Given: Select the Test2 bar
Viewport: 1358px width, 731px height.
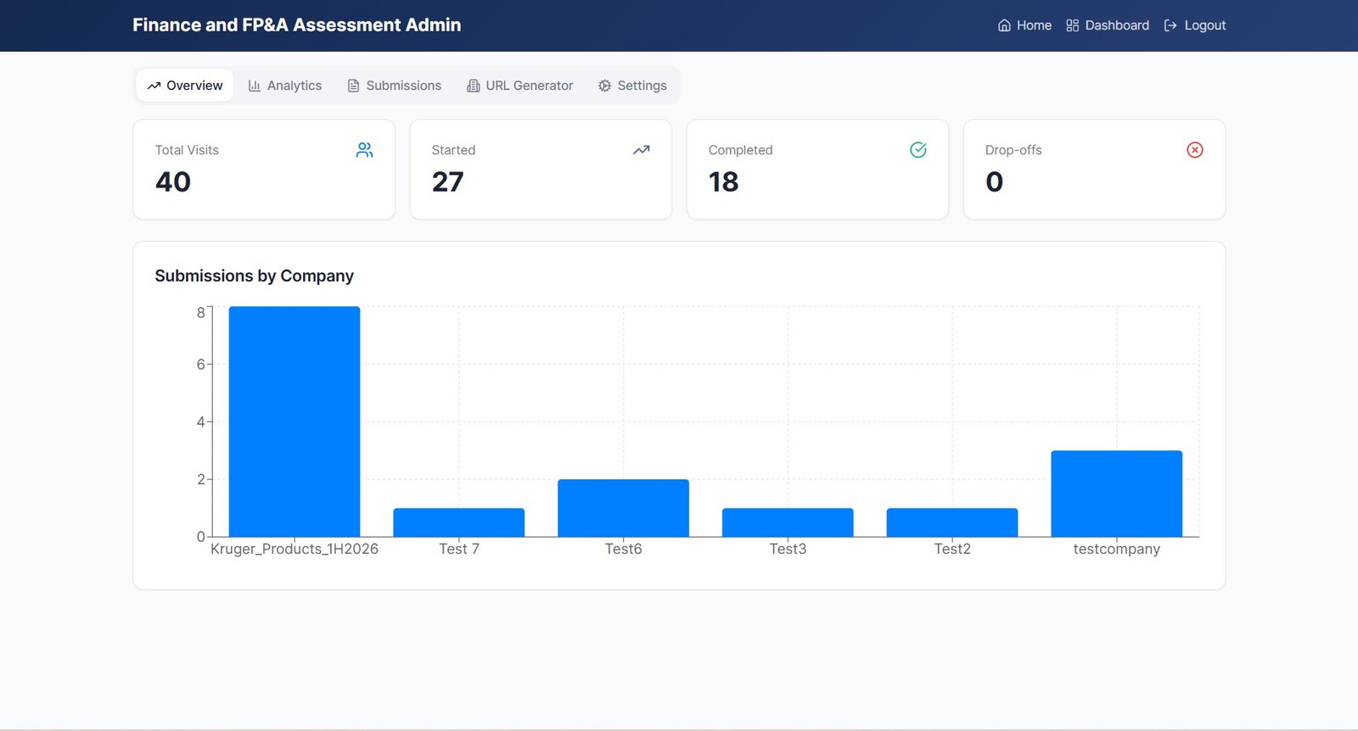Looking at the screenshot, I should (x=952, y=522).
